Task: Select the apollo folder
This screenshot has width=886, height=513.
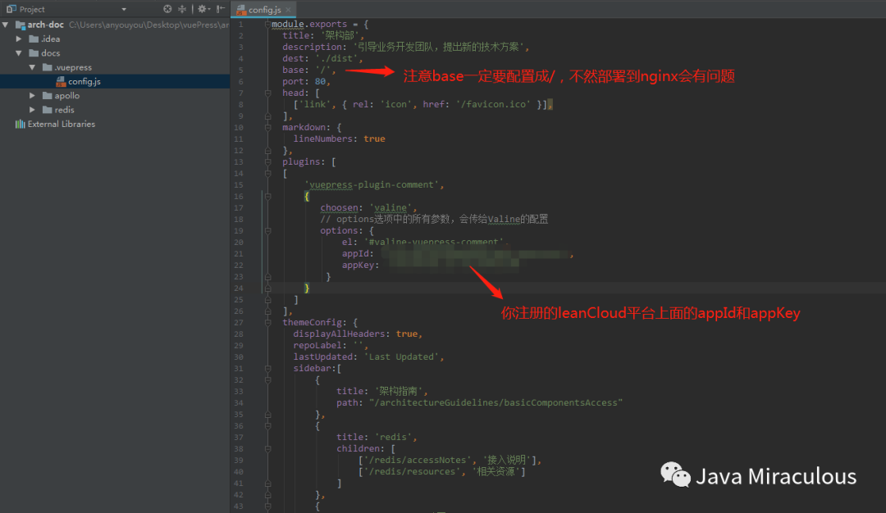Action: [x=66, y=95]
